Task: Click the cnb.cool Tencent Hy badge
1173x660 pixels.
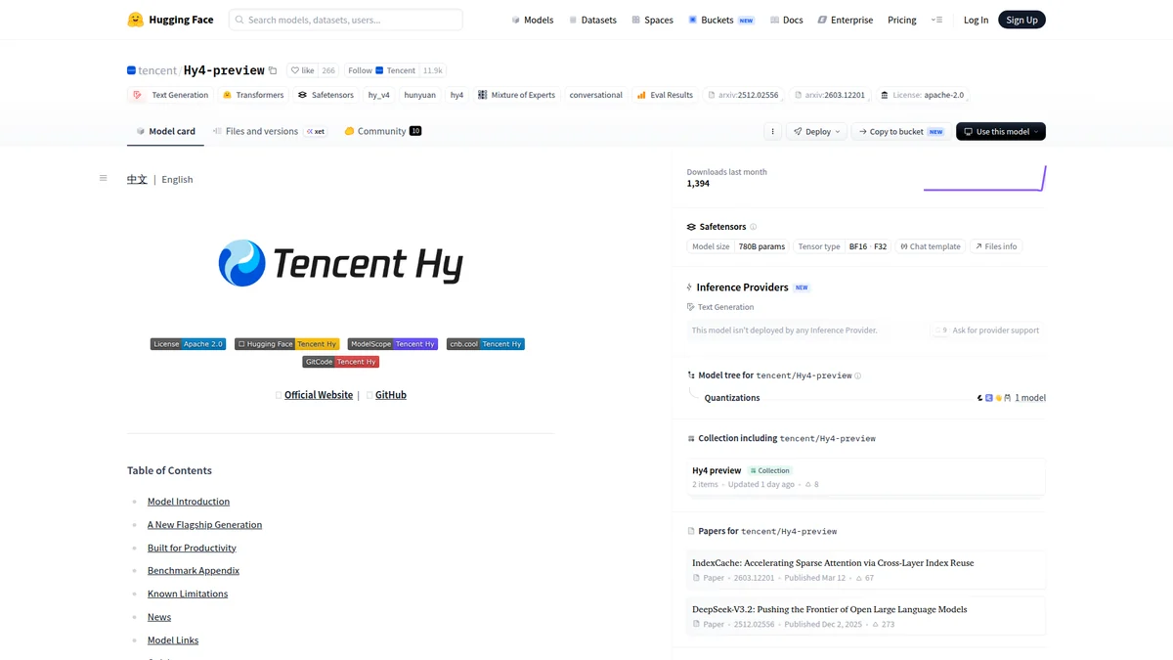Action: click(486, 344)
